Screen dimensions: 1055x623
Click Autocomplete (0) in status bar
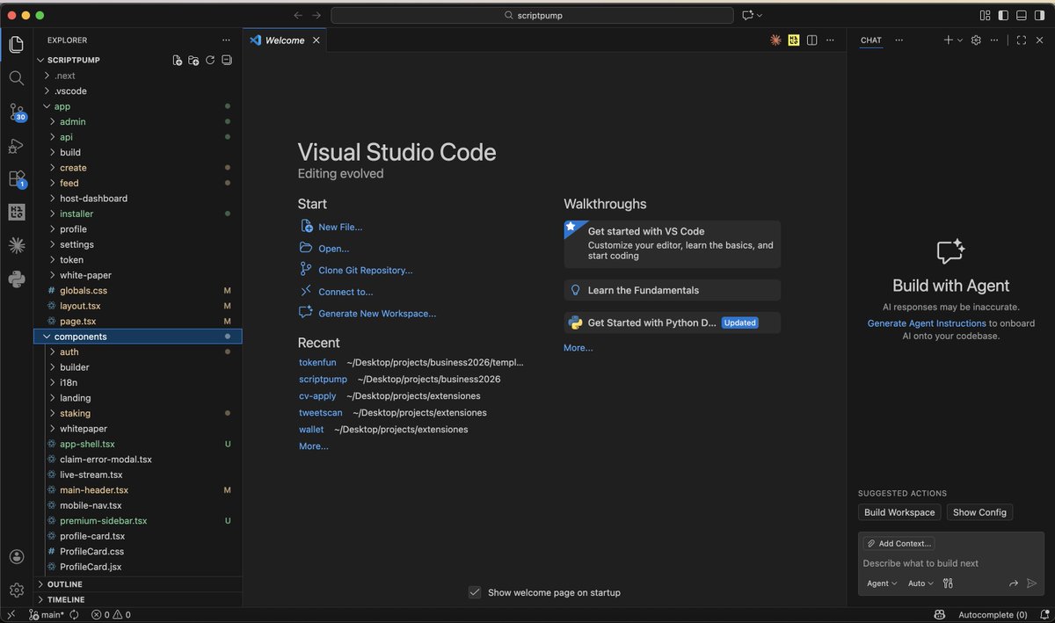click(993, 614)
